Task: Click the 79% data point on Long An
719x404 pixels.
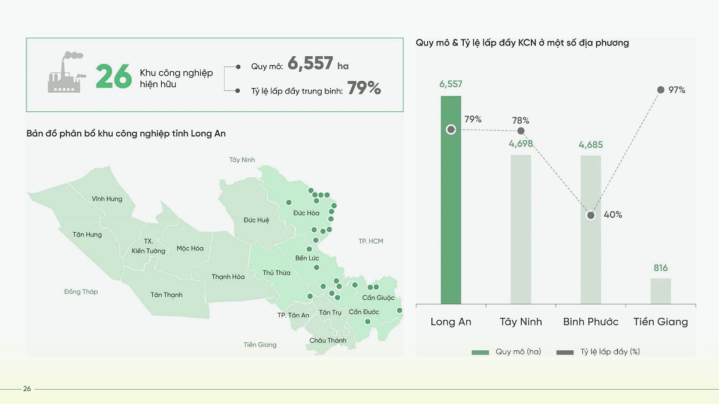Action: 451,129
